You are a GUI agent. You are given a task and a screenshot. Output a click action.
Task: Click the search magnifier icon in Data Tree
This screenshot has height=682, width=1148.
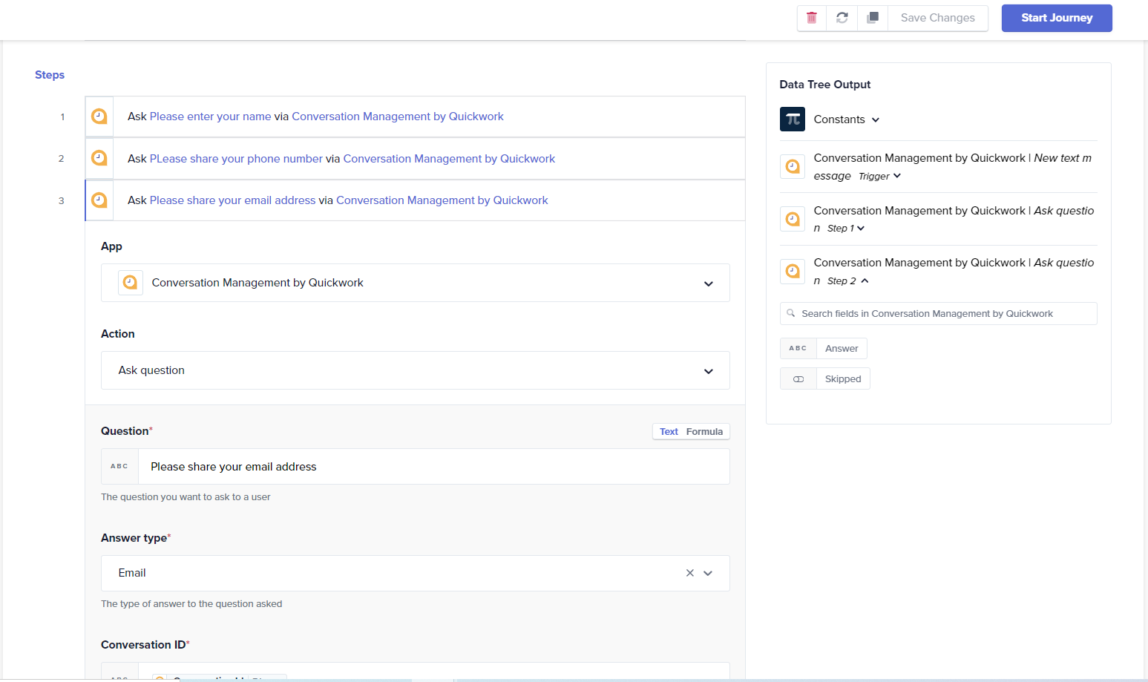(791, 313)
